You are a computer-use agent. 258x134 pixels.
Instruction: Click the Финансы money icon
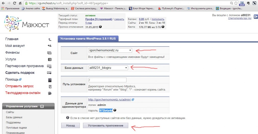(x=49, y=53)
